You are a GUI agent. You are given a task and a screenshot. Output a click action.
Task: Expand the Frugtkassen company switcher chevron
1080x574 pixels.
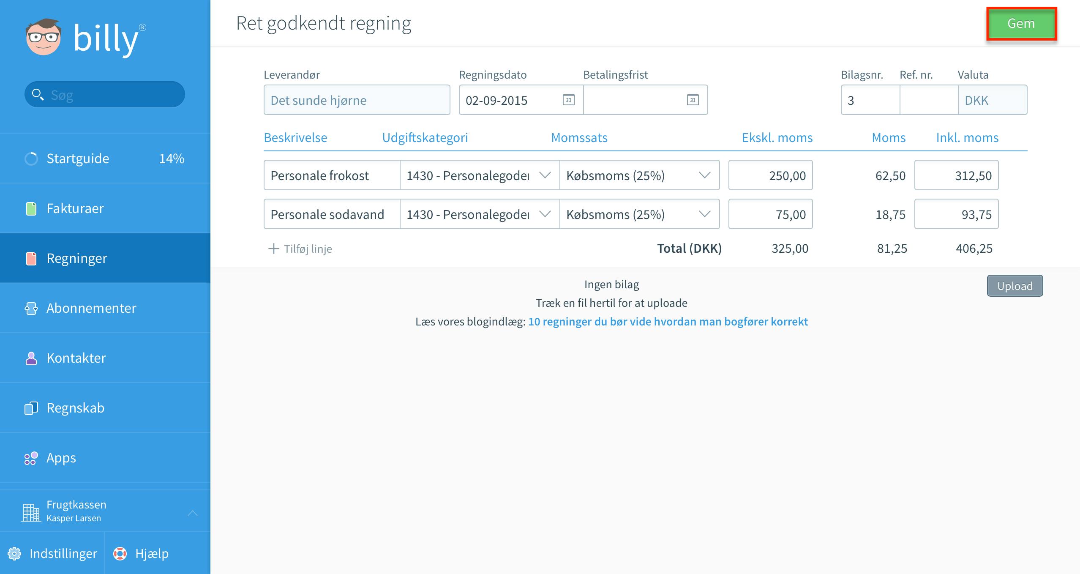193,513
